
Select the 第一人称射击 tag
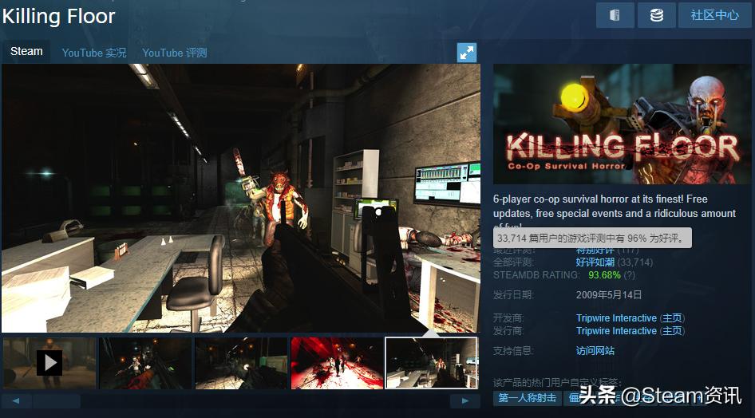pyautogui.click(x=528, y=398)
